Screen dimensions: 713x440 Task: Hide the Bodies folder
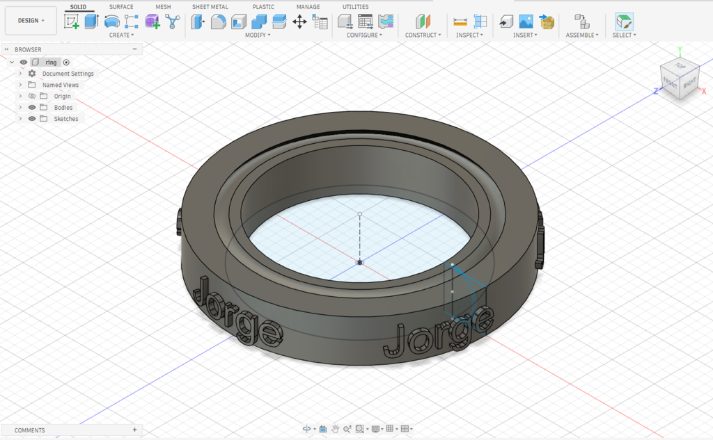point(32,107)
